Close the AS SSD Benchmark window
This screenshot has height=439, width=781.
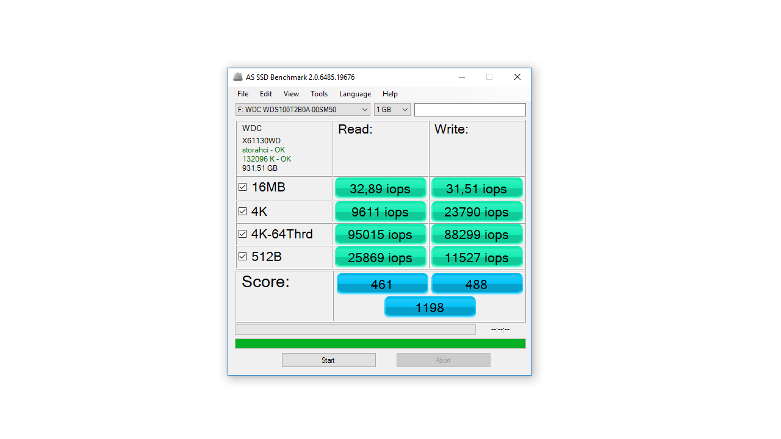coord(517,77)
